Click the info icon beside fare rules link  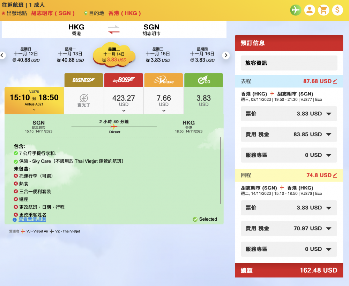click(x=15, y=220)
